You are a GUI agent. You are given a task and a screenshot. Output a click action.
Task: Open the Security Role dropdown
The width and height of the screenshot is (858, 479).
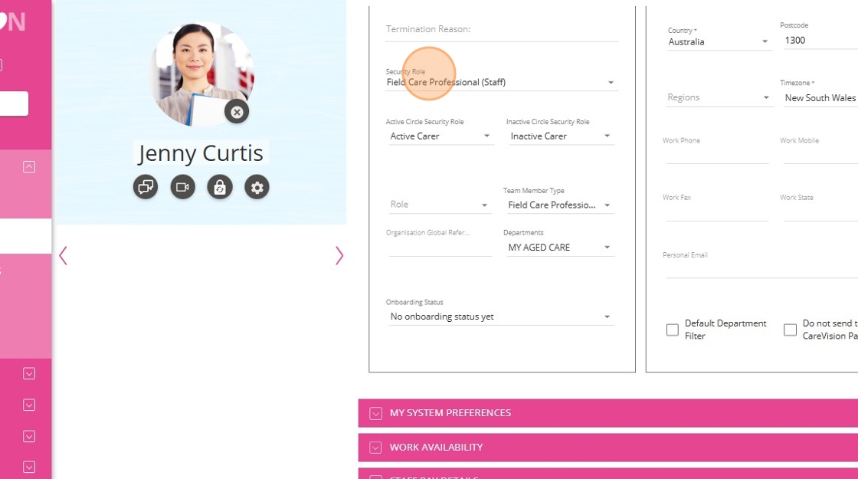pos(501,82)
